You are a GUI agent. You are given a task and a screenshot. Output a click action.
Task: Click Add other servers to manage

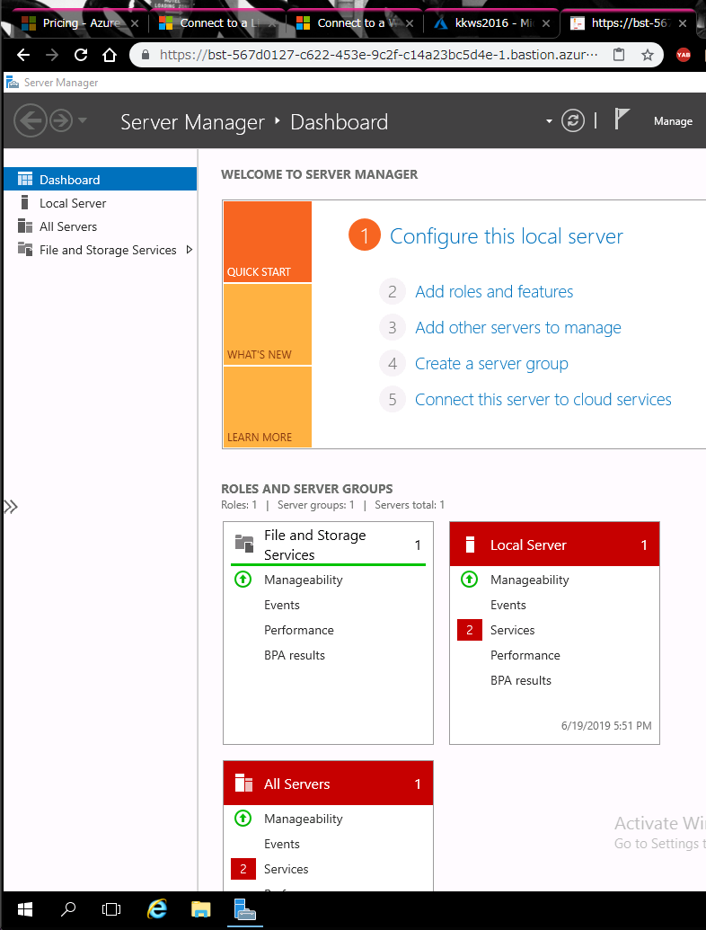coord(518,327)
